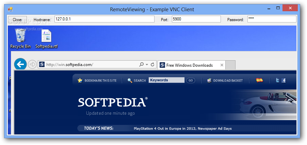Click the Bookmark This Site star icon

click(x=80, y=80)
